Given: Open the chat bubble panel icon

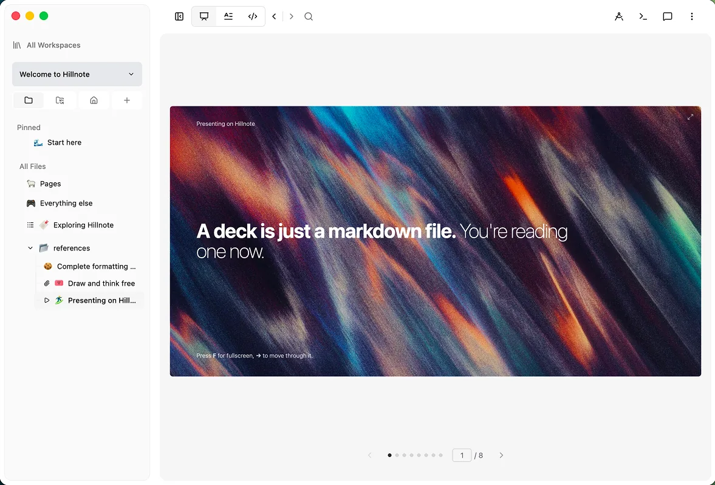Looking at the screenshot, I should point(668,16).
